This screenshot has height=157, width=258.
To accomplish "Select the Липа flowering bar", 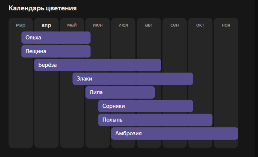I will click(x=120, y=92).
